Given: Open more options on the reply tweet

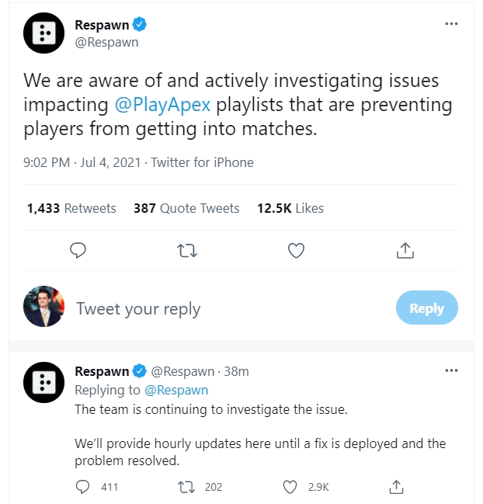Looking at the screenshot, I should pos(451,370).
